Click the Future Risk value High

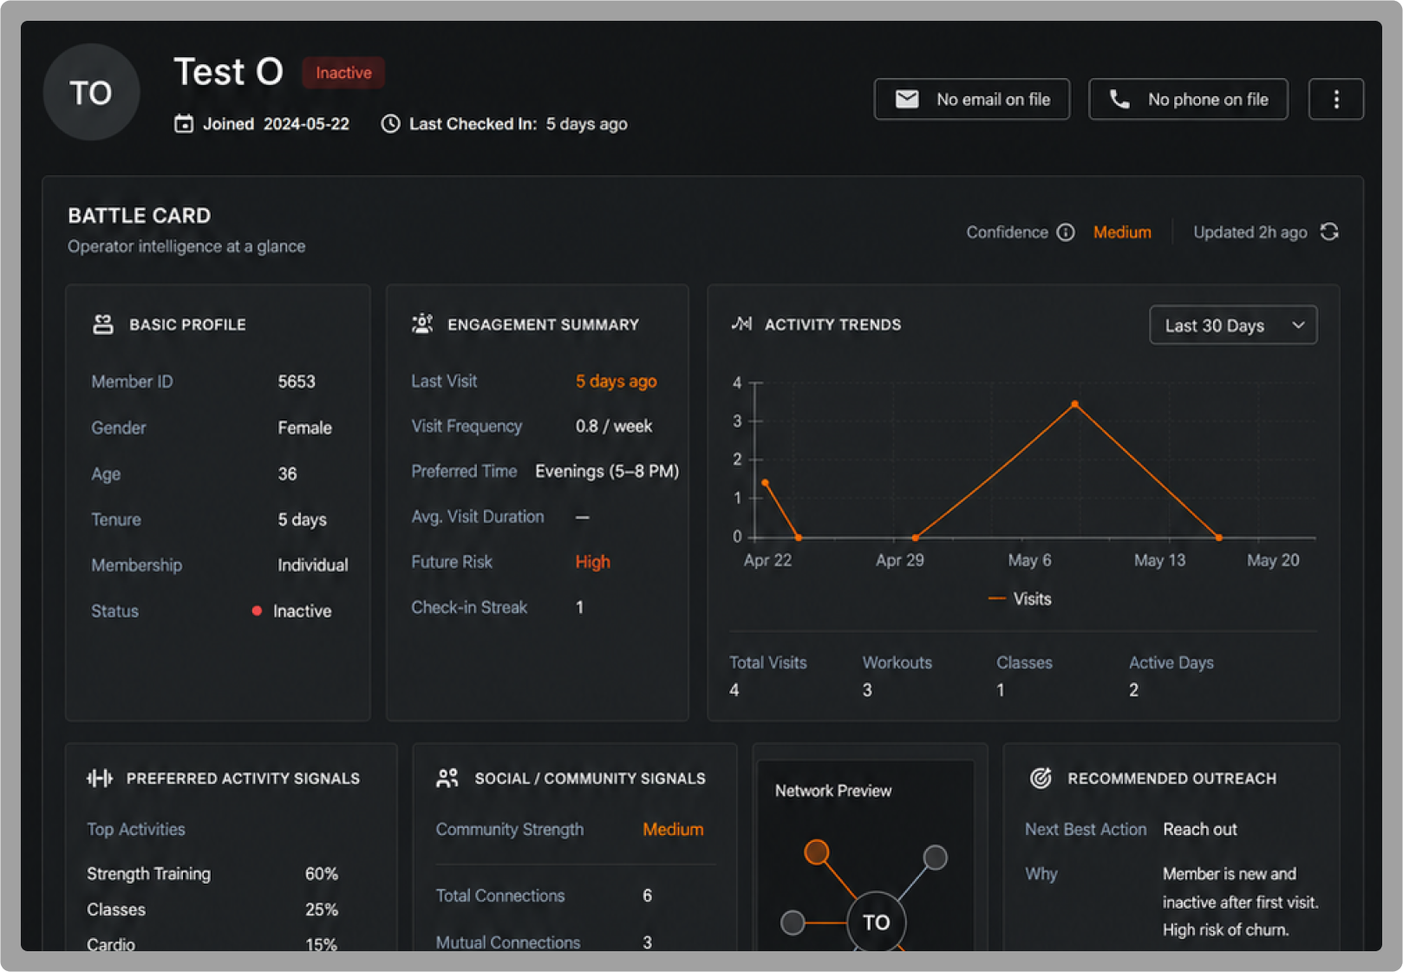[593, 562]
